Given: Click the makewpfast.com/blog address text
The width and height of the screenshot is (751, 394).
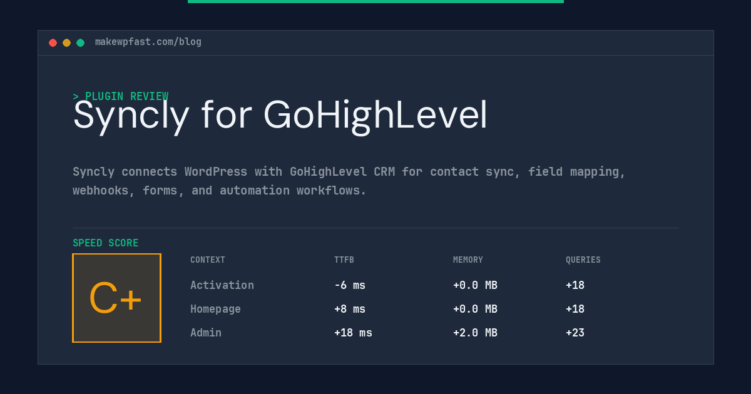Looking at the screenshot, I should tap(148, 42).
